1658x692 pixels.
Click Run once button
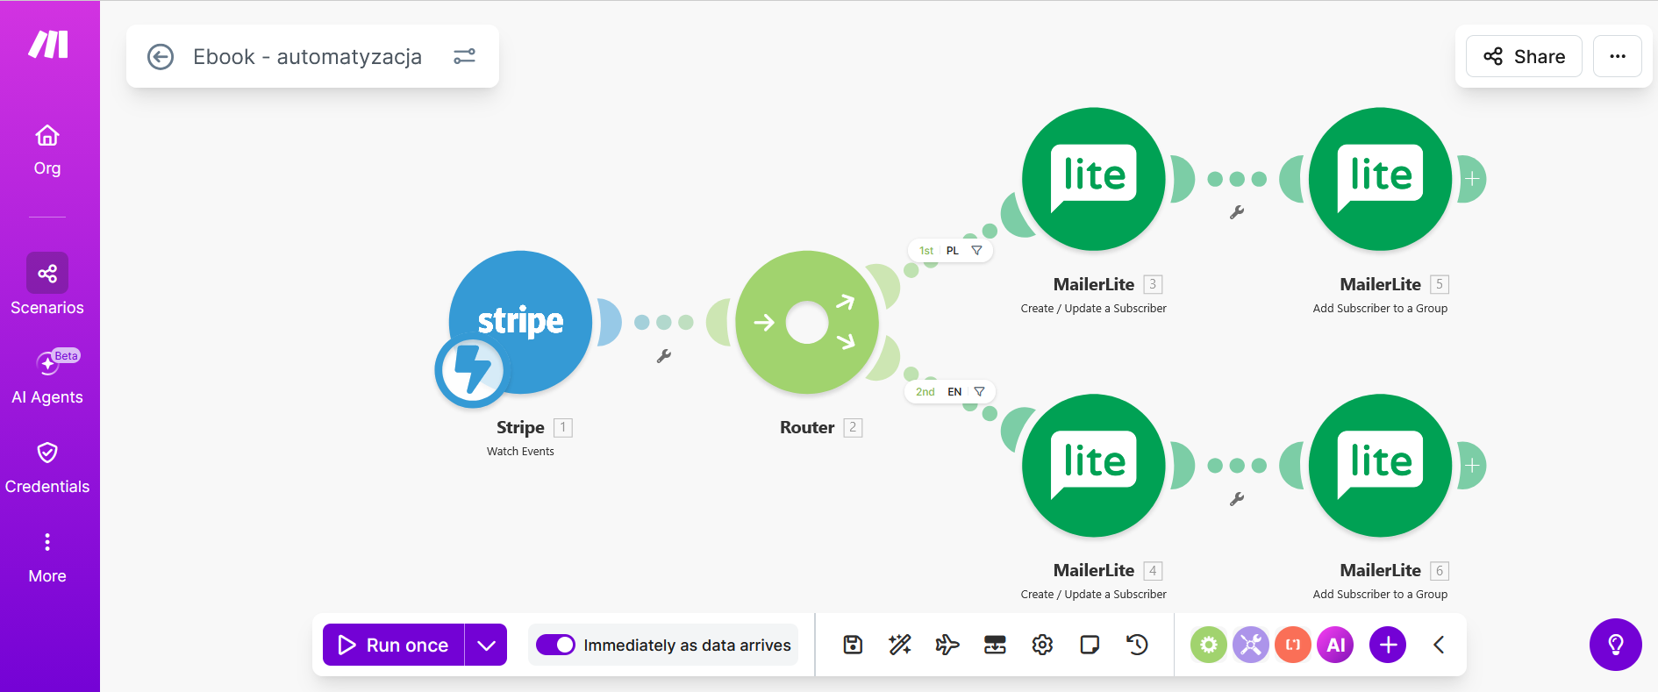(x=393, y=645)
